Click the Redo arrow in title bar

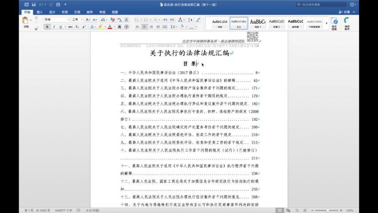[x=51, y=4]
